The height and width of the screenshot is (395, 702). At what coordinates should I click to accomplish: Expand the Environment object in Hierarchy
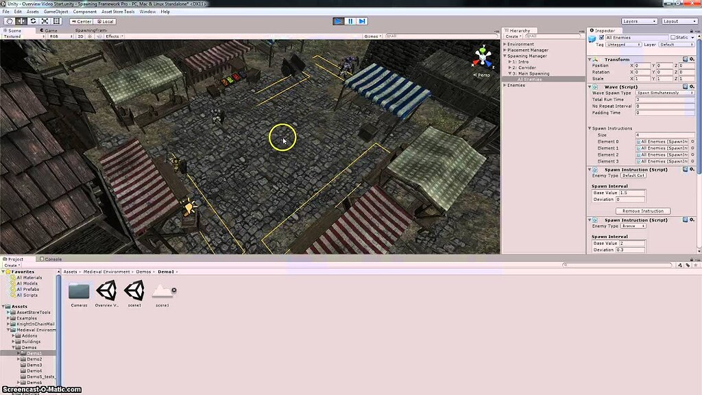click(505, 44)
